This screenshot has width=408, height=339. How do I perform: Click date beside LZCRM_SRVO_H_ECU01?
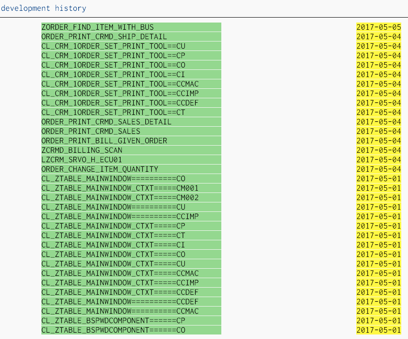379,160
